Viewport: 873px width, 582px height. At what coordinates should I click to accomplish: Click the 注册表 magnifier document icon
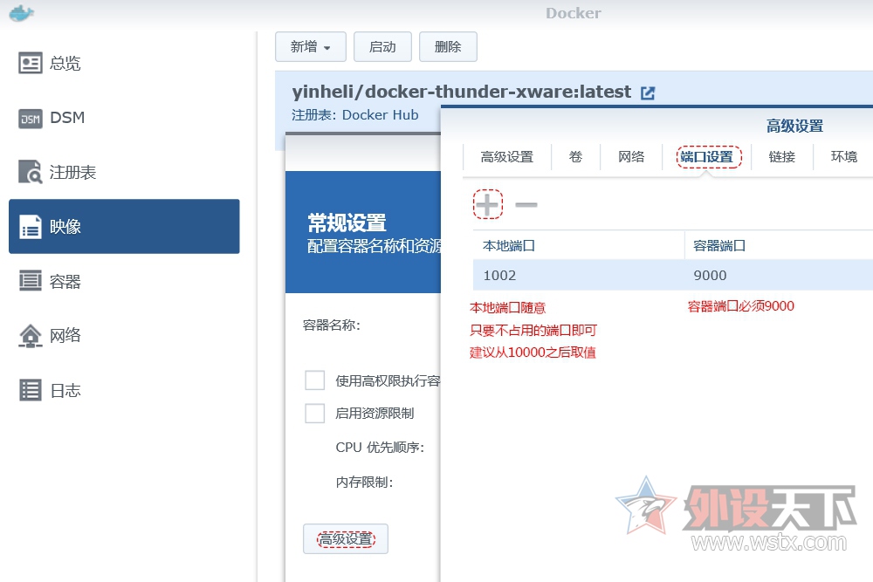pyautogui.click(x=30, y=172)
